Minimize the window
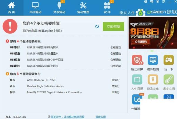This screenshot has width=177, height=119. tap(170, 2)
